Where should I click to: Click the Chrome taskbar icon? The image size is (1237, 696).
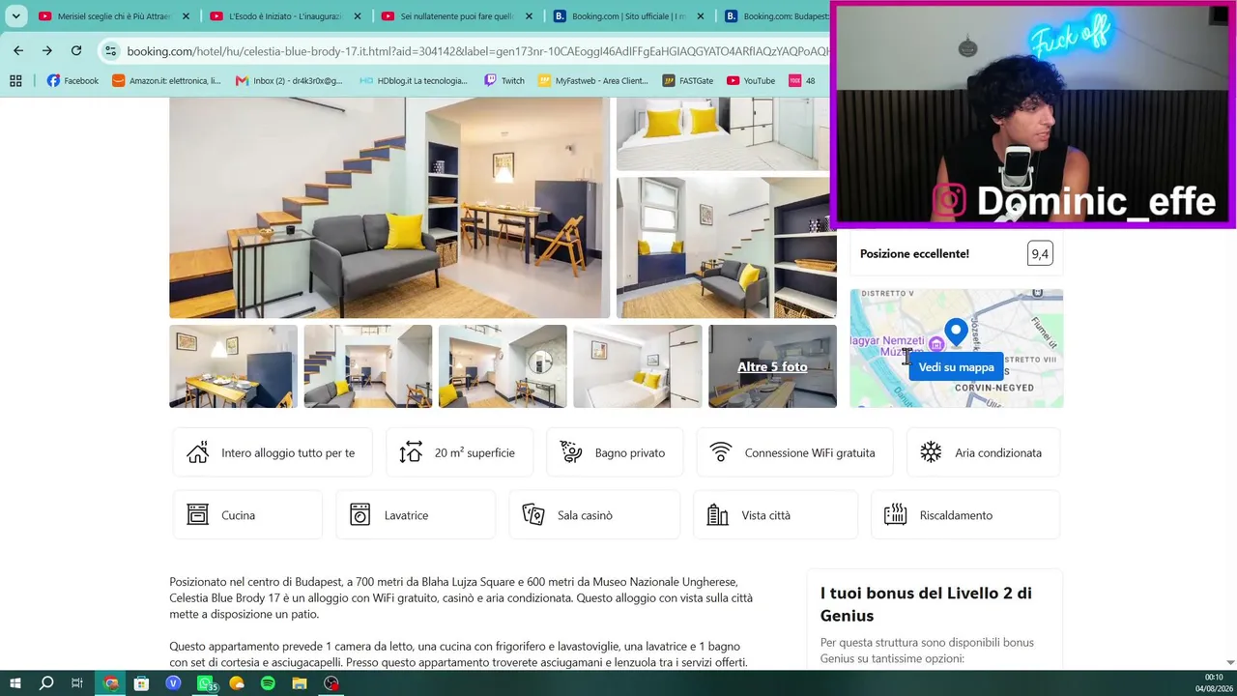[x=111, y=683]
